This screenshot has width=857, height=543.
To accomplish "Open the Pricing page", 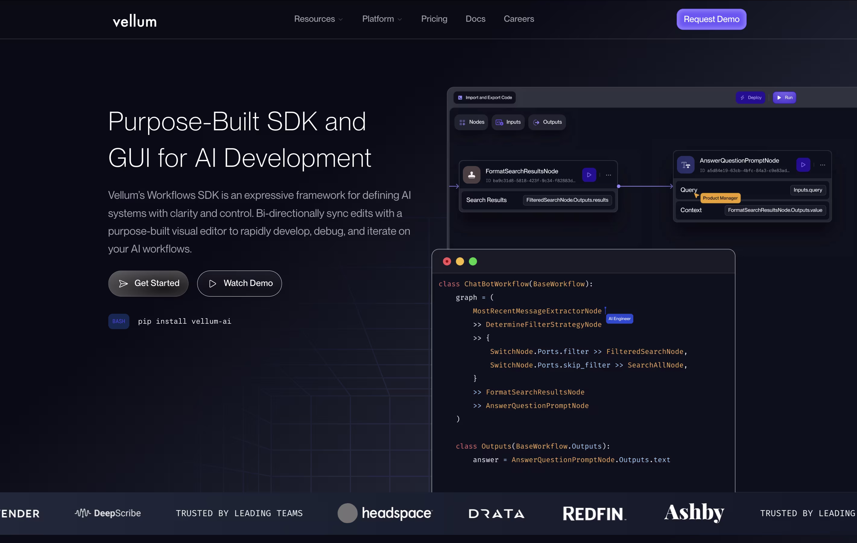I will (434, 19).
